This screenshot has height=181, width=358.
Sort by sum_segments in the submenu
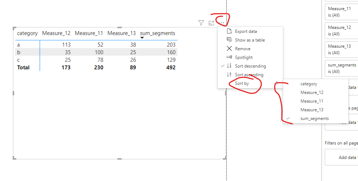(315, 118)
